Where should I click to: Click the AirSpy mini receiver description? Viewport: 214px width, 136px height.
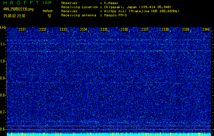coord(142,11)
